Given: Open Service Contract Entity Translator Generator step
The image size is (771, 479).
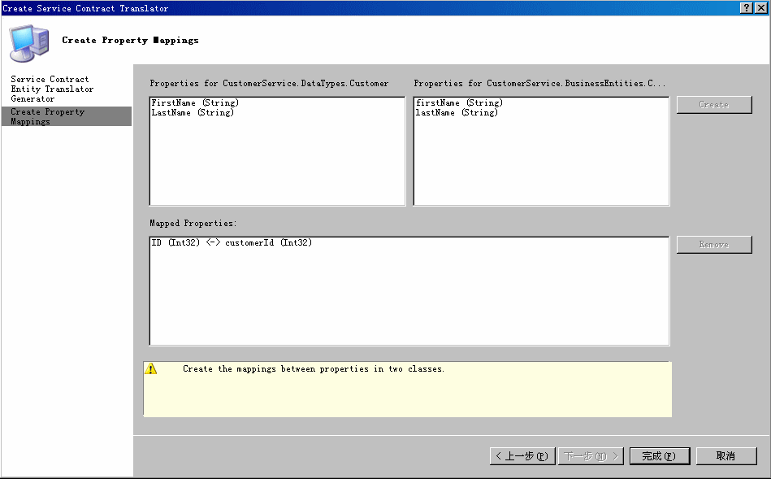Looking at the screenshot, I should tap(52, 89).
